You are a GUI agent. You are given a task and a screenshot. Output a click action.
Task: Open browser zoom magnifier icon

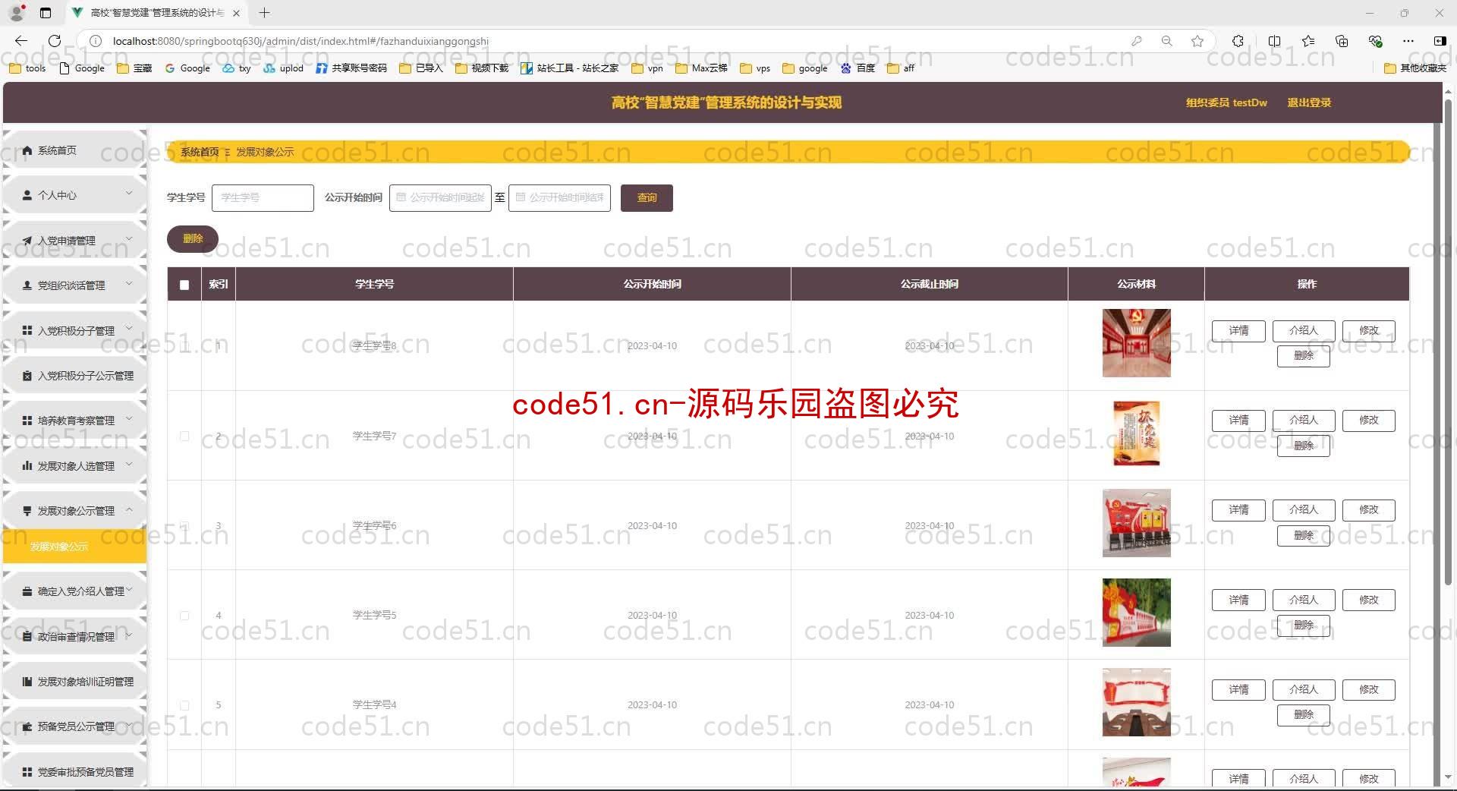tap(1167, 41)
